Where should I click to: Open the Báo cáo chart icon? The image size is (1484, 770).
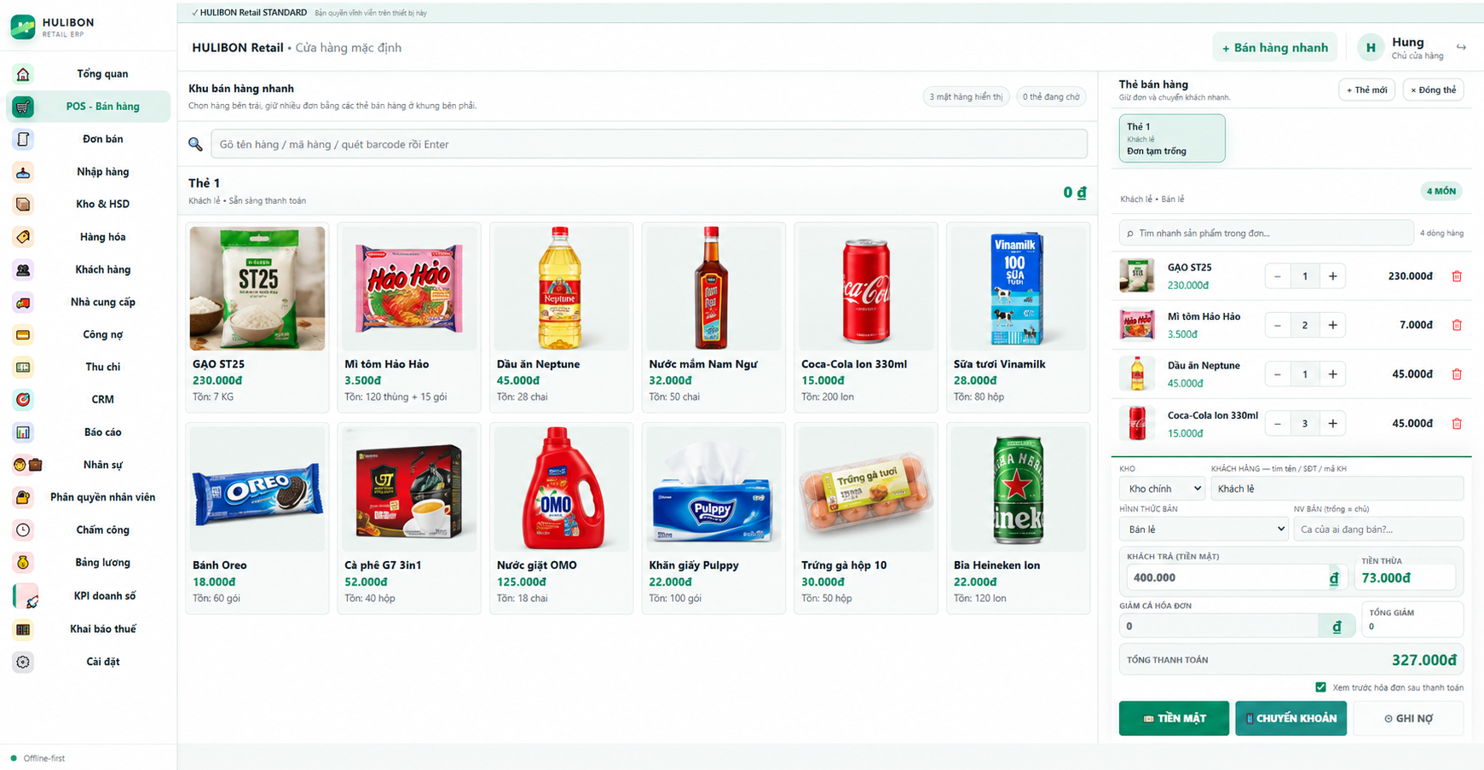tap(23, 432)
